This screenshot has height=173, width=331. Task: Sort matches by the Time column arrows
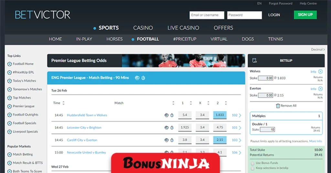pyautogui.click(x=63, y=103)
